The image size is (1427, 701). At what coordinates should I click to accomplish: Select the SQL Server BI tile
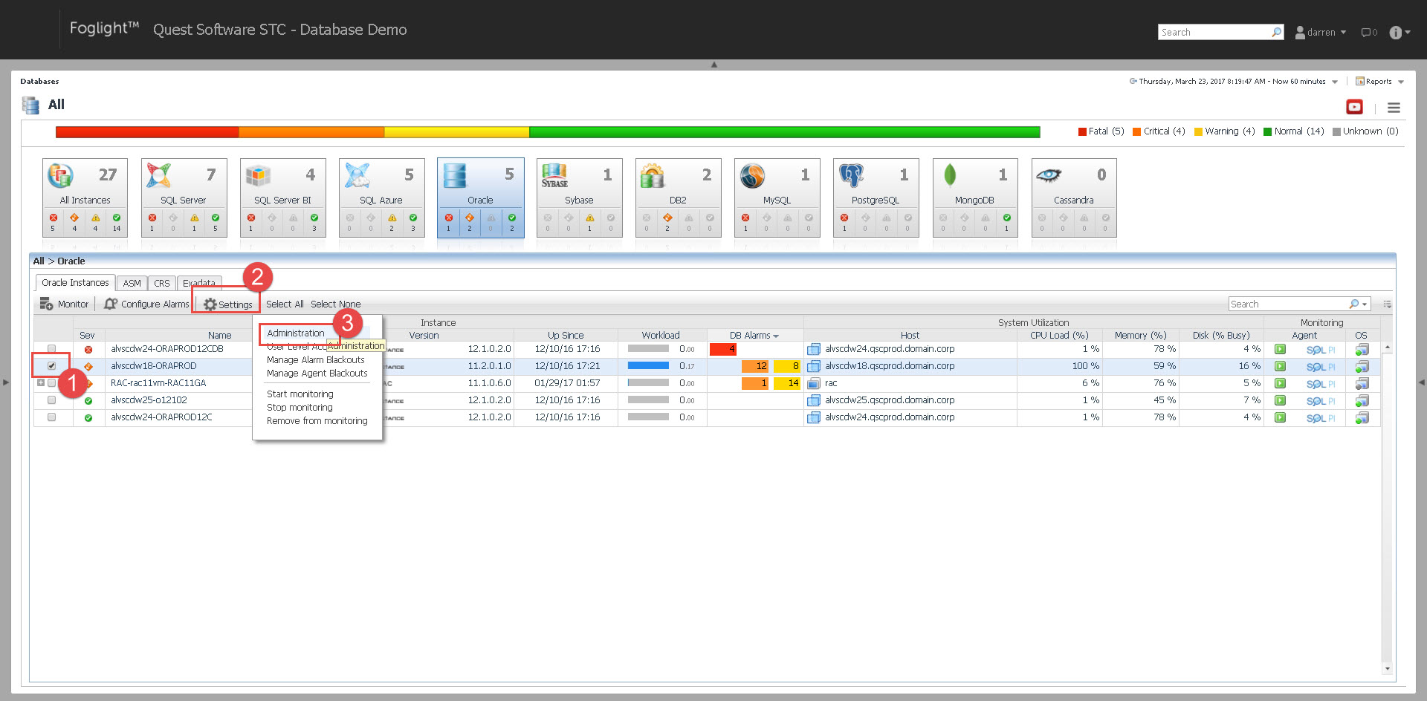[282, 198]
